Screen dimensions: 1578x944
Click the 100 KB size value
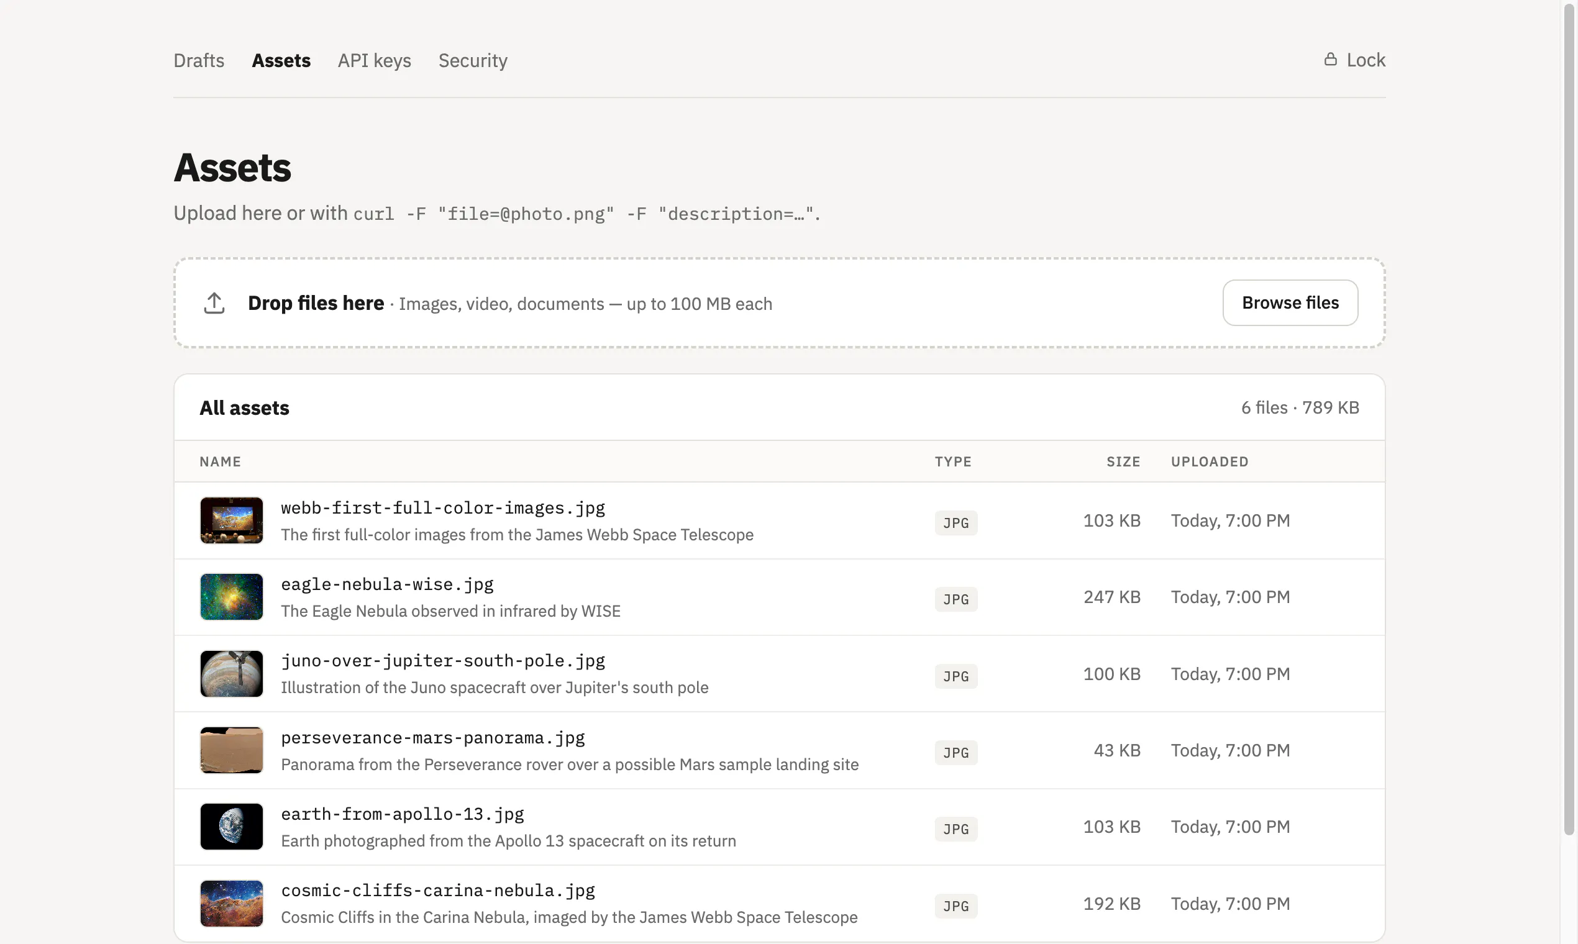(1111, 674)
